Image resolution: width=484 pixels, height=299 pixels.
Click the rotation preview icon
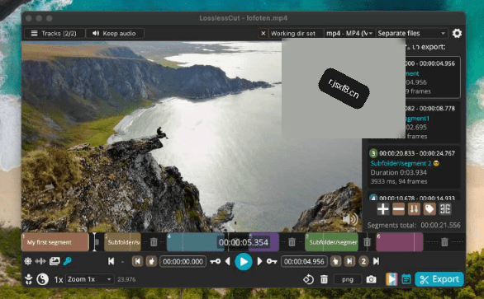pyautogui.click(x=308, y=279)
